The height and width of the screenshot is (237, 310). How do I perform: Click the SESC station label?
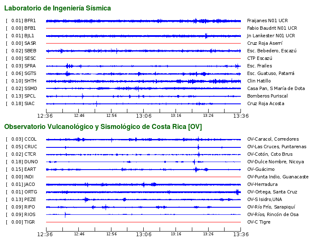tap(30, 58)
